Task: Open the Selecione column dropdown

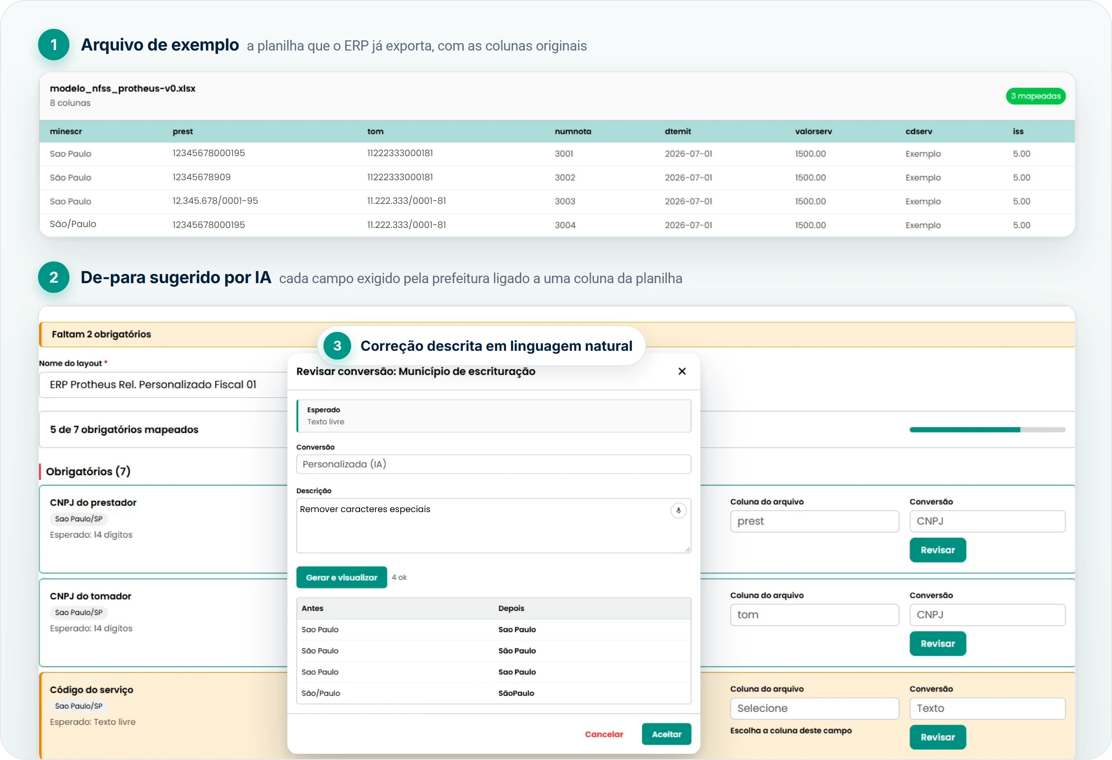Action: 815,708
